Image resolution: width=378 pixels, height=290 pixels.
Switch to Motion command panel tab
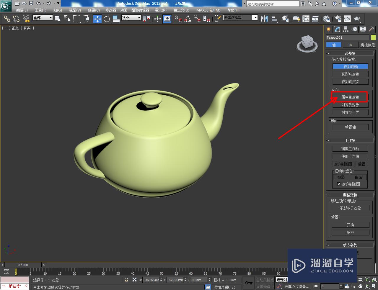(354, 29)
